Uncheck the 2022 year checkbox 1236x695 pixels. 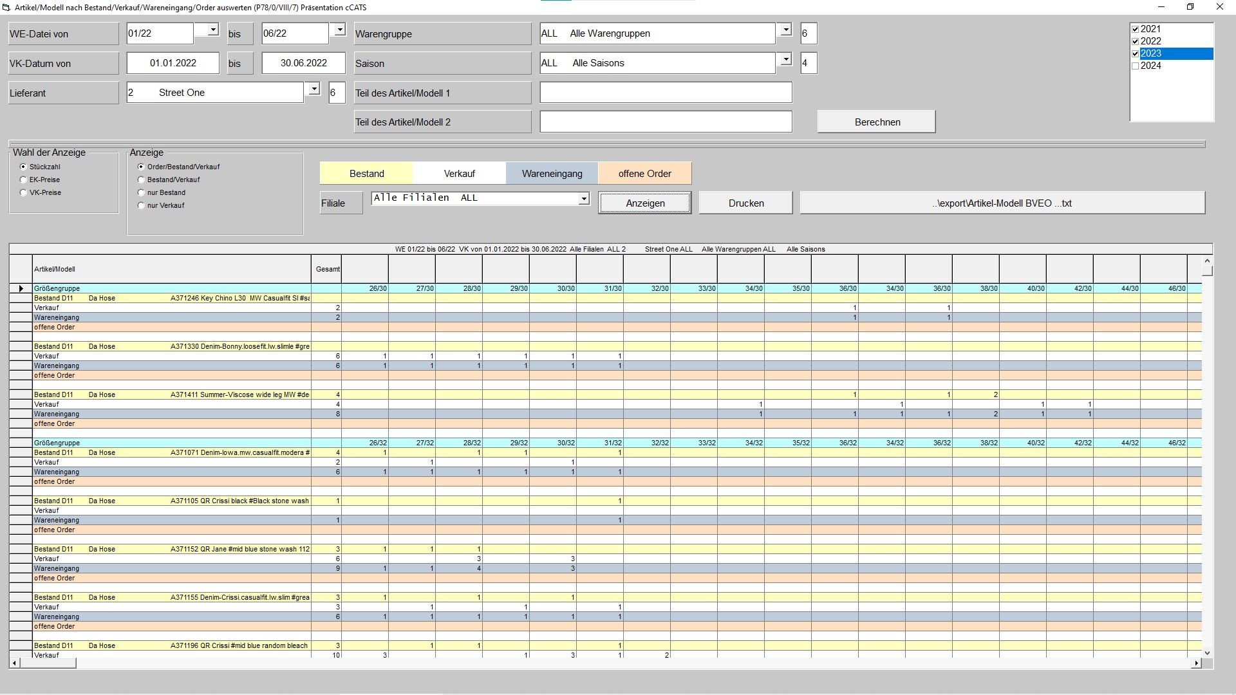1135,41
